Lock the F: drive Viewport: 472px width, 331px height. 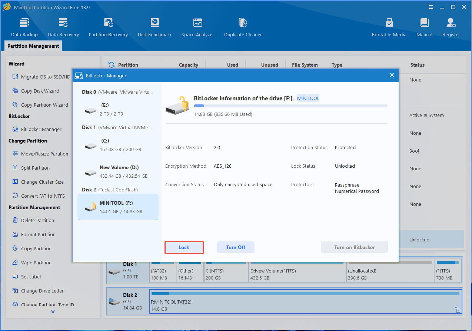tap(184, 247)
